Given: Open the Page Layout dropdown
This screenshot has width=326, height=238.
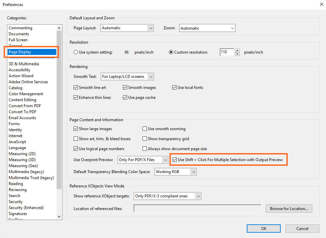Looking at the screenshot, I should click(x=151, y=28).
